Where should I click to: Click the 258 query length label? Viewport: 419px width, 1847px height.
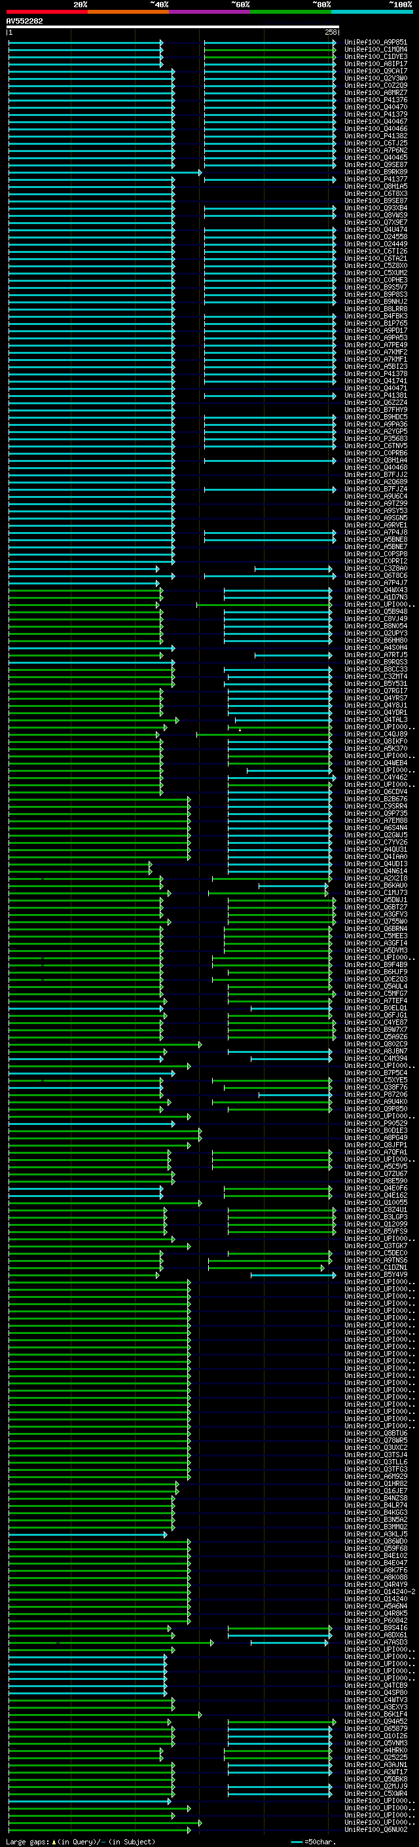(x=330, y=32)
